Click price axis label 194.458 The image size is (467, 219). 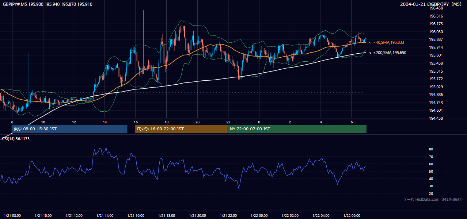point(436,118)
